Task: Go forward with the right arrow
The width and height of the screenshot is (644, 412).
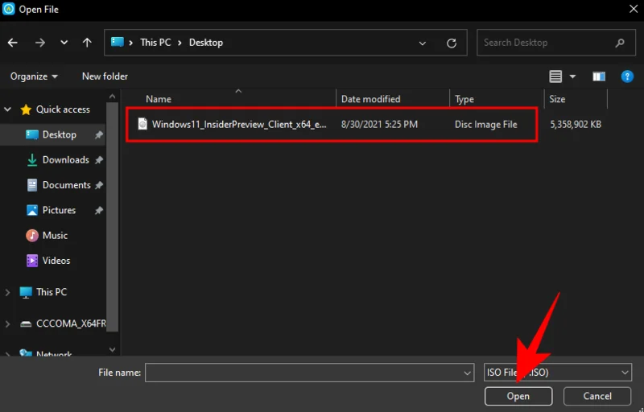Action: click(39, 43)
